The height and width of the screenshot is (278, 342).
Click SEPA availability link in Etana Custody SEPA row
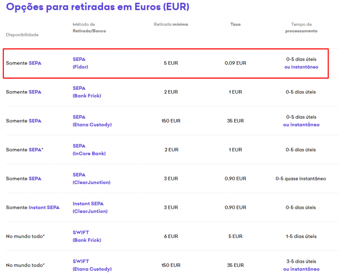35,121
